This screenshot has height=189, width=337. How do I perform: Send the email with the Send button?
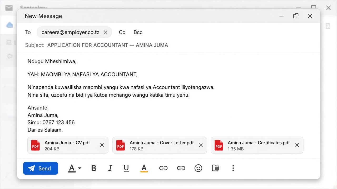(x=41, y=168)
